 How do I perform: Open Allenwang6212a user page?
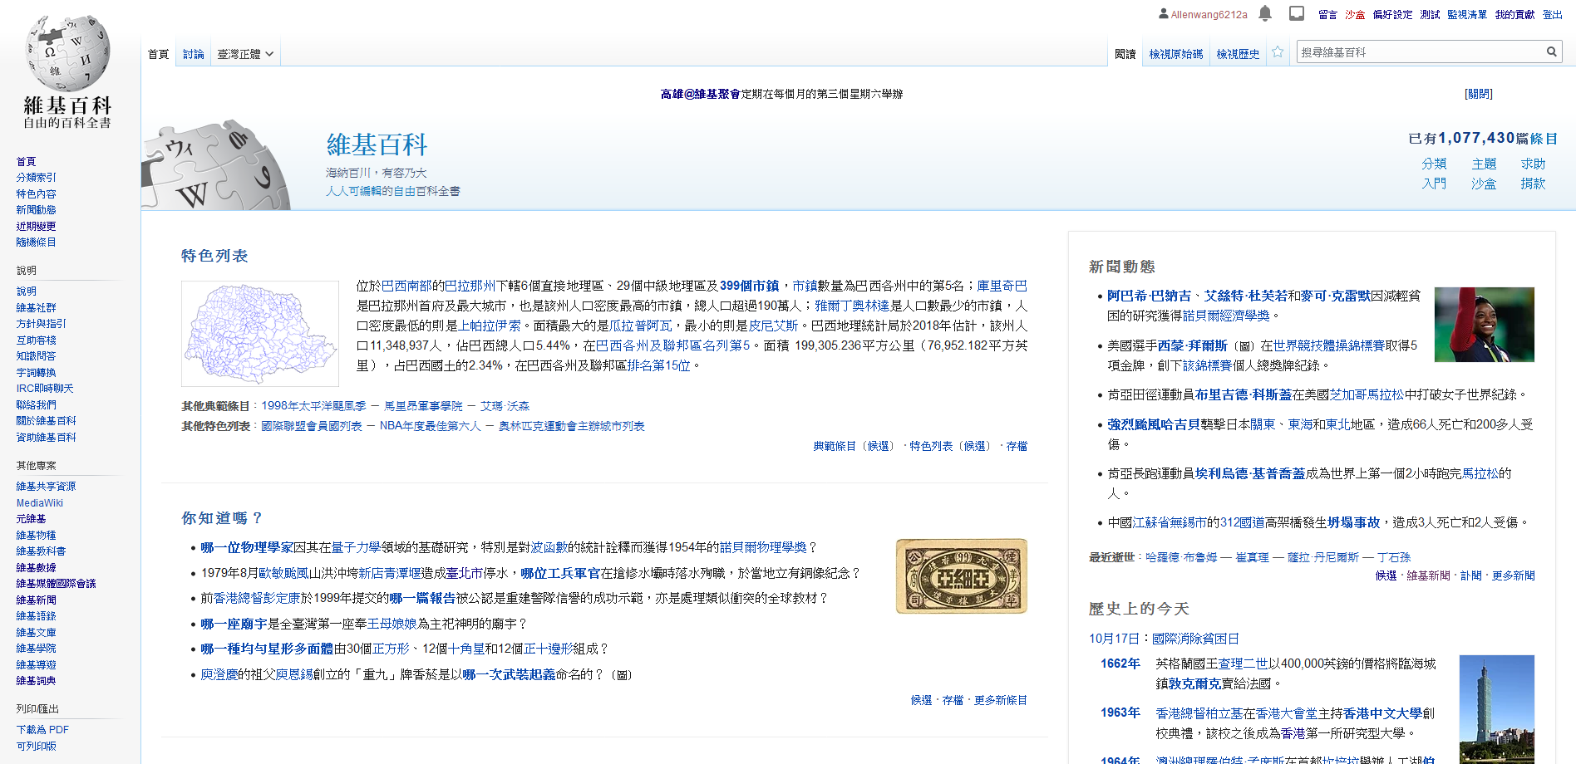(x=1209, y=14)
